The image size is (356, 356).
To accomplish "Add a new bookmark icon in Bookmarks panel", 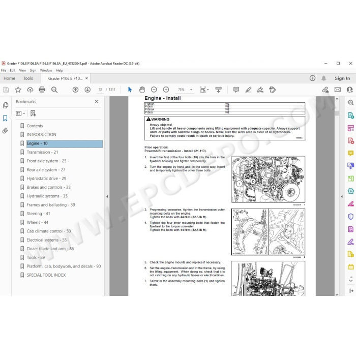I will click(x=33, y=113).
